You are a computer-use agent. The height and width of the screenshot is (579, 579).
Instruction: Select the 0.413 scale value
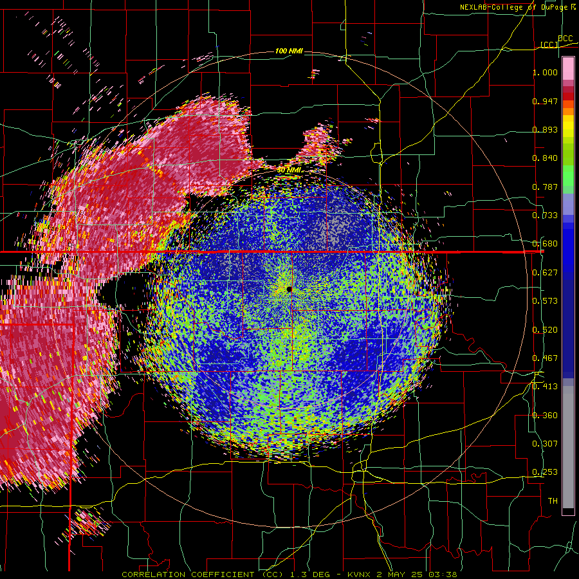pos(545,387)
